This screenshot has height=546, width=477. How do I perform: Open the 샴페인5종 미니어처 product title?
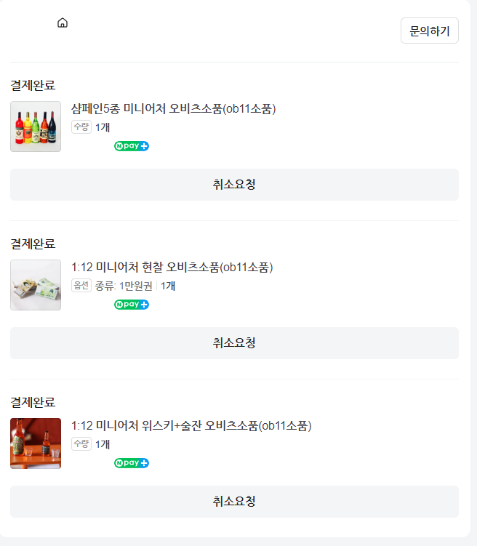coord(173,109)
